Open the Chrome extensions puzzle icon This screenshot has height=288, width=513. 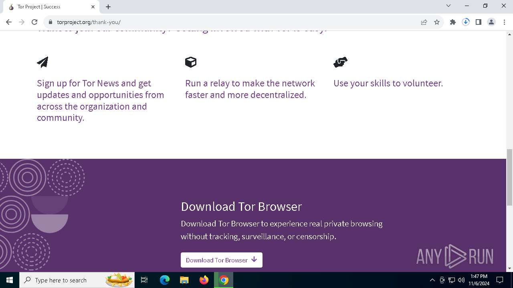[x=453, y=22]
